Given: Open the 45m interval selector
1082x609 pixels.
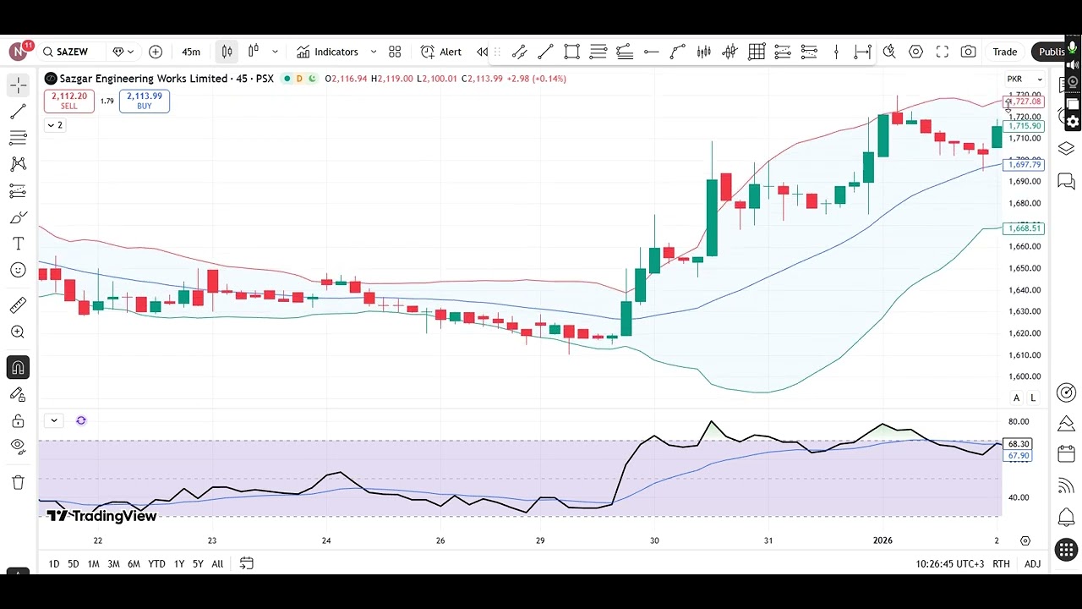Looking at the screenshot, I should [191, 52].
